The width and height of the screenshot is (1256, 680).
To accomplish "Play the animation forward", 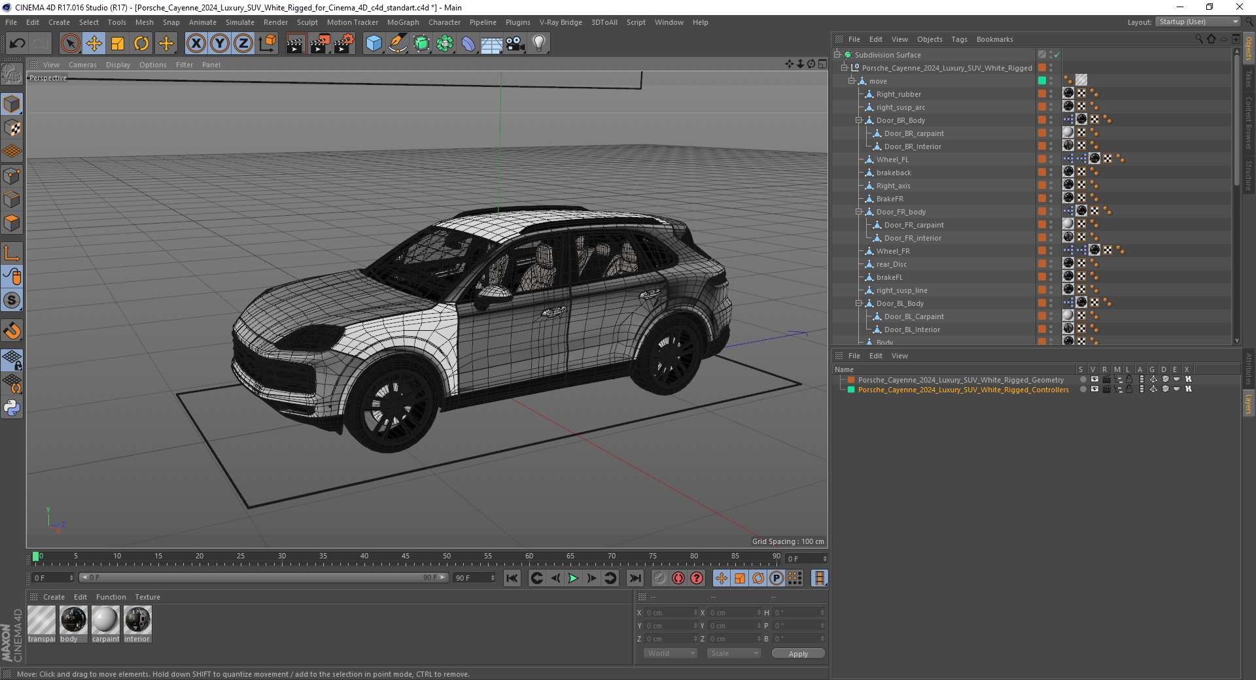I will (x=573, y=578).
